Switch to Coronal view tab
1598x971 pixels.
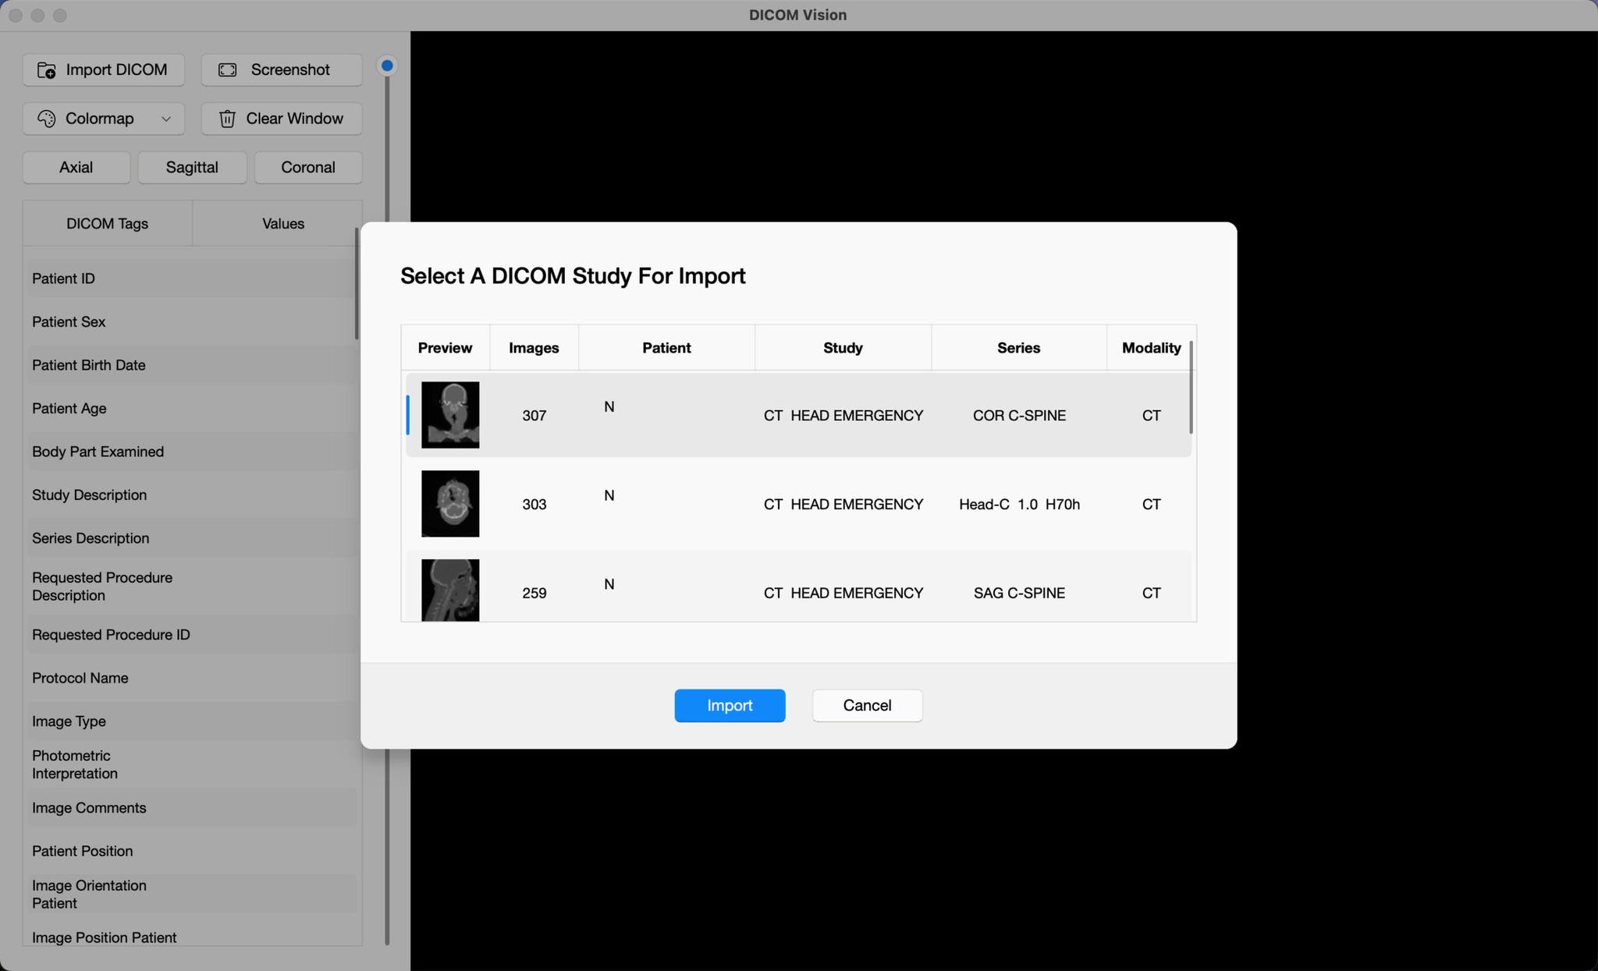coord(308,167)
